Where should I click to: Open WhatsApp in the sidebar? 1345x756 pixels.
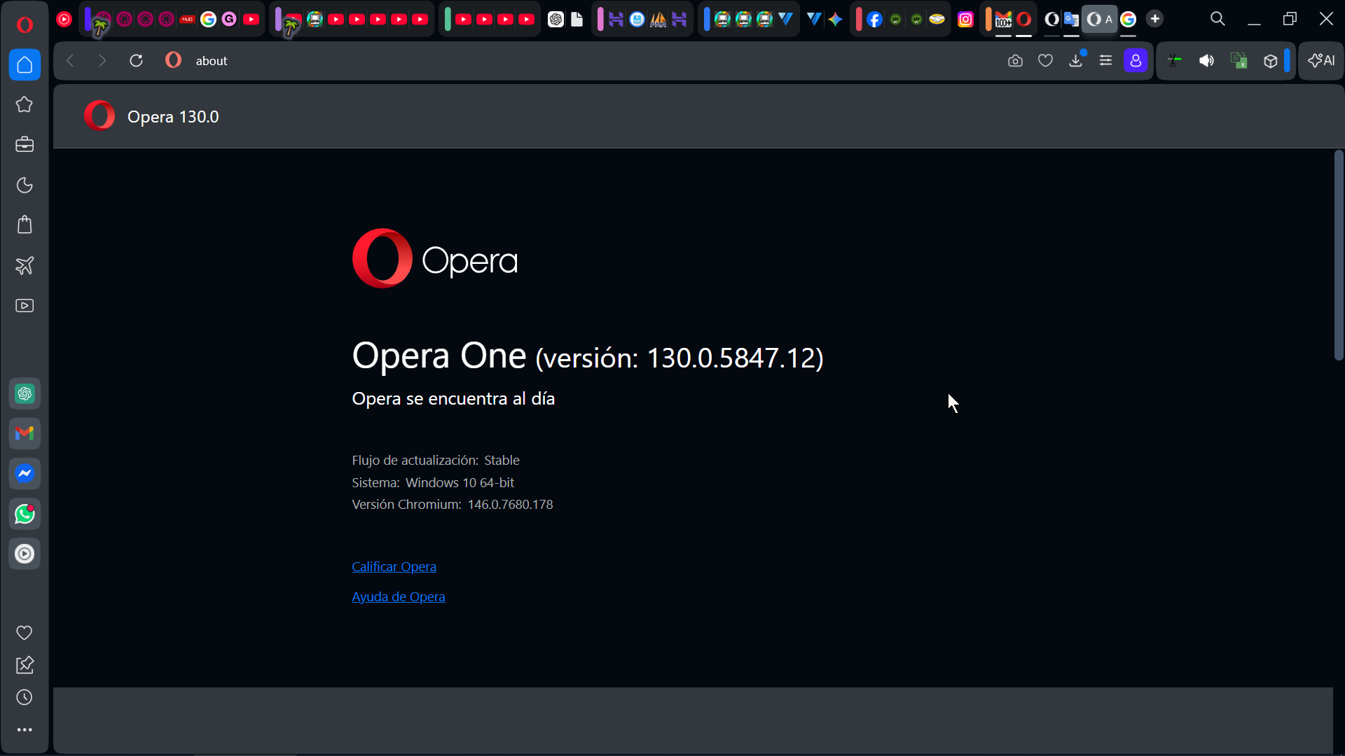pos(25,514)
